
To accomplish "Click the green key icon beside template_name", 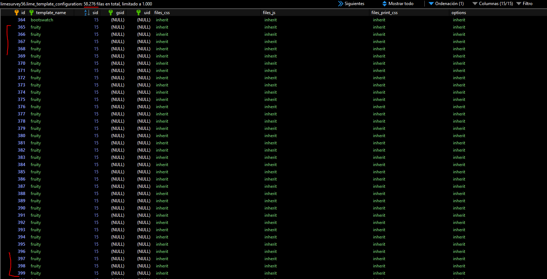I will coord(31,13).
